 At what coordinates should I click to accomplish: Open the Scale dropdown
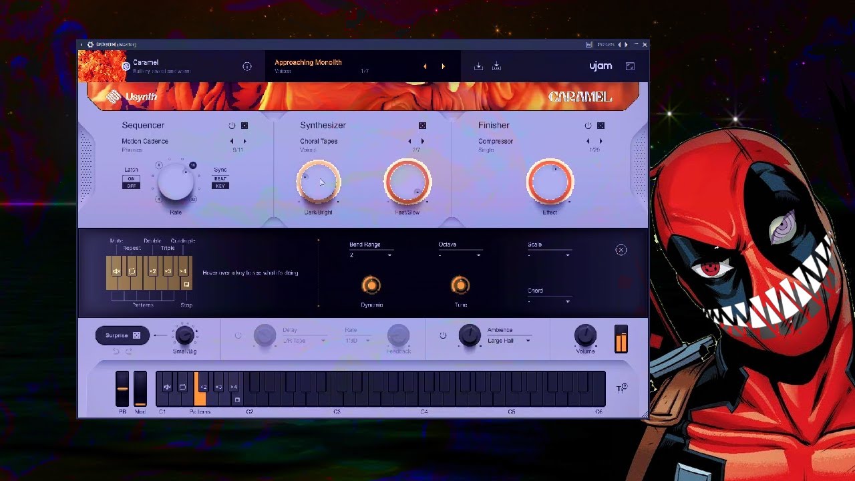(549, 255)
